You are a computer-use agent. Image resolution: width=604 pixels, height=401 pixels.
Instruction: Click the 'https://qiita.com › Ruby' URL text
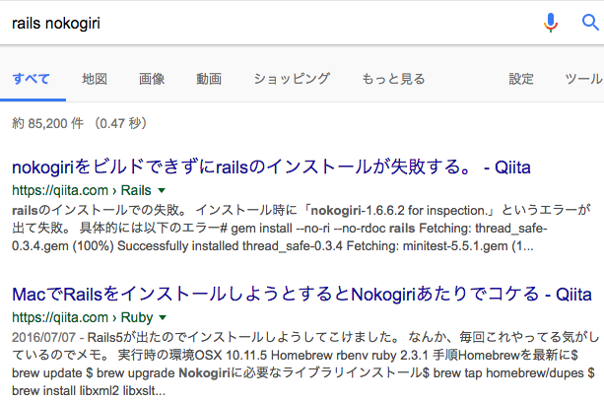[83, 317]
